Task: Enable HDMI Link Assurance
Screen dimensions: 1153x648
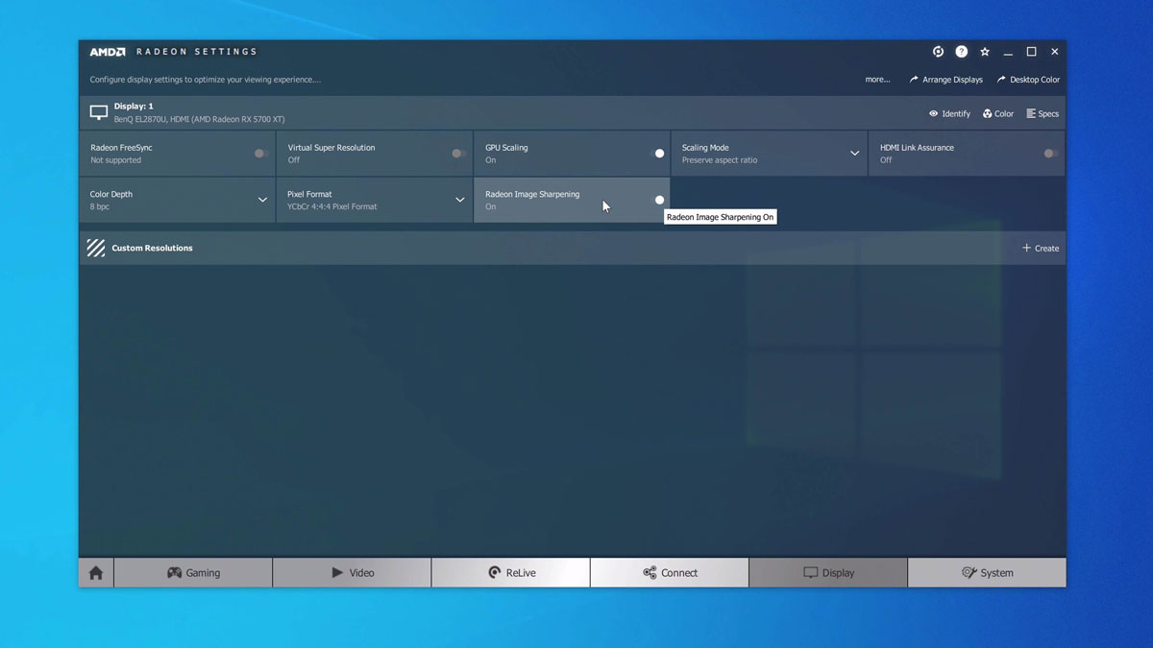Action: tap(1047, 153)
